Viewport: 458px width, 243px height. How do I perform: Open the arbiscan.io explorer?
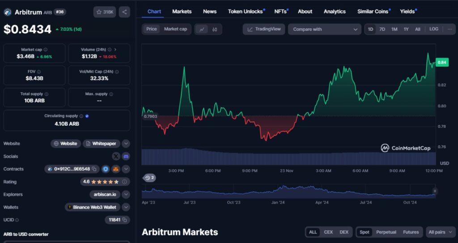coord(105,195)
